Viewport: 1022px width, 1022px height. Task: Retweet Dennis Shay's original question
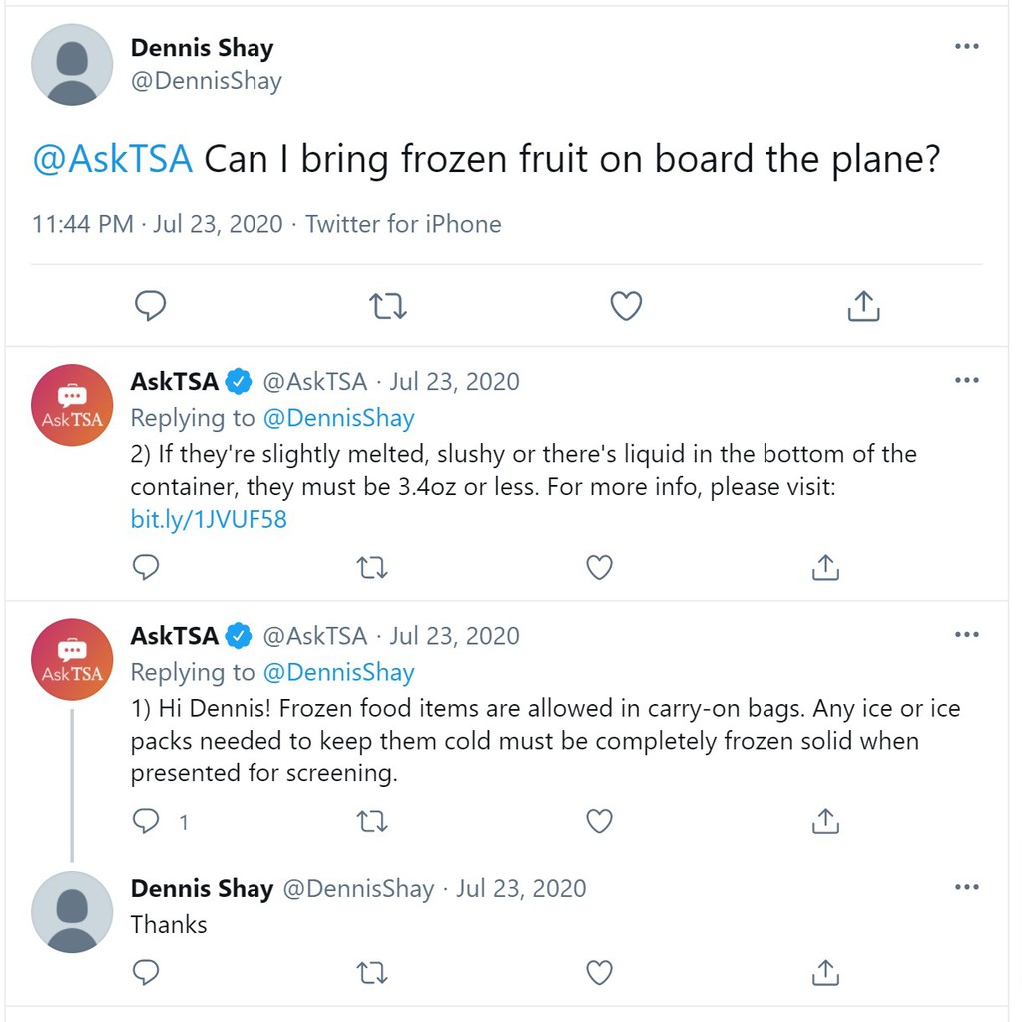coord(388,306)
